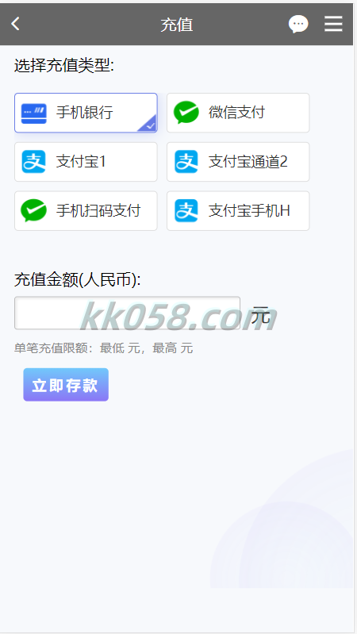The image size is (357, 634).
Task: Submit with the 立即存款 button
Action: click(66, 385)
